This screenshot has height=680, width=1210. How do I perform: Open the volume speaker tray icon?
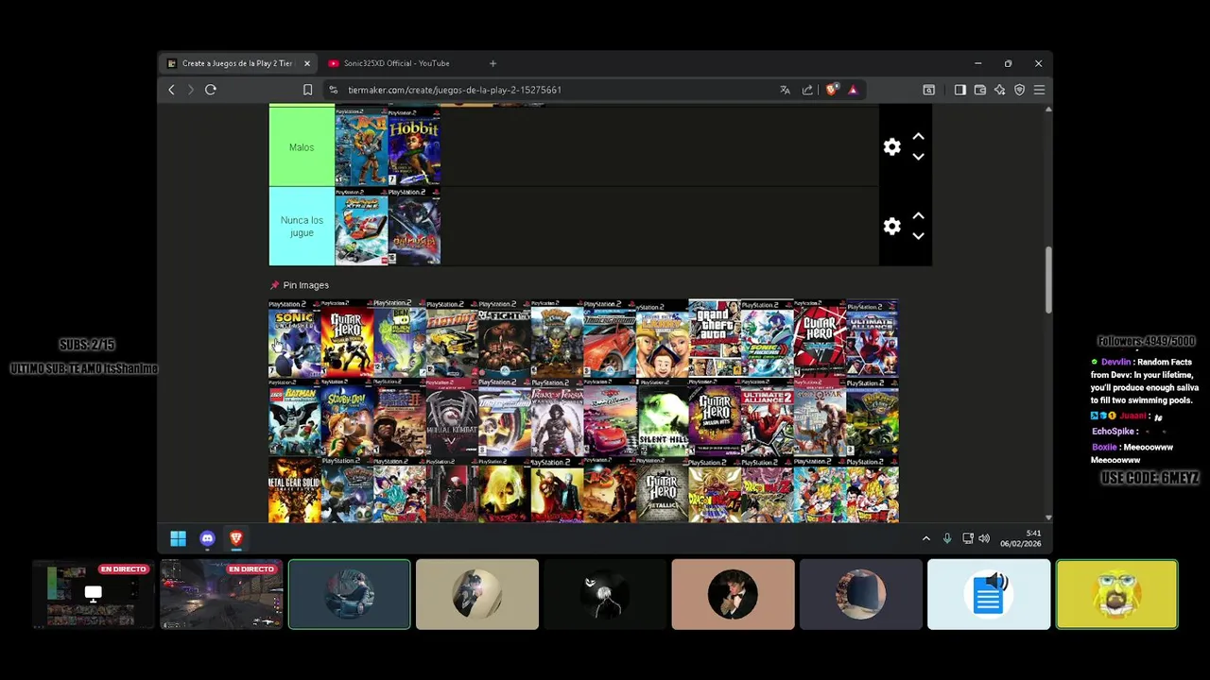(x=984, y=538)
